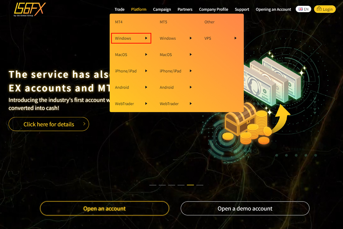Expand arrow next to MT5 Android

click(191, 87)
